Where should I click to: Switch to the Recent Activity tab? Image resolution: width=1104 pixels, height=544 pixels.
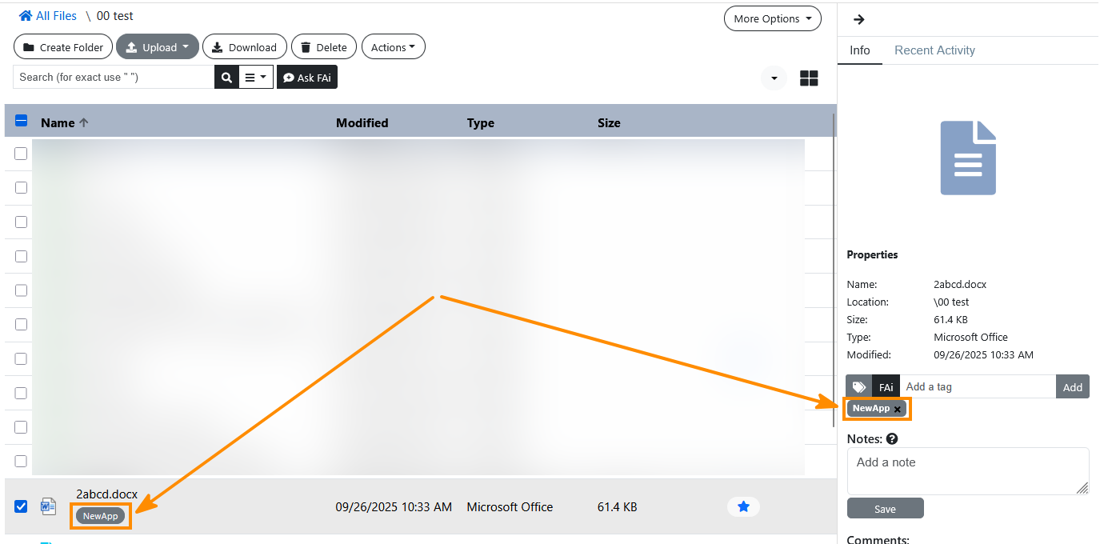(x=934, y=50)
